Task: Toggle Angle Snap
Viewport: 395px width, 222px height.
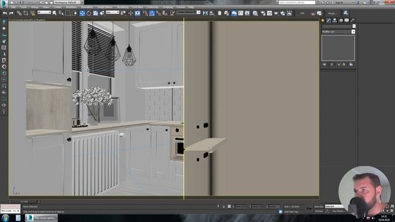Action: [152, 13]
